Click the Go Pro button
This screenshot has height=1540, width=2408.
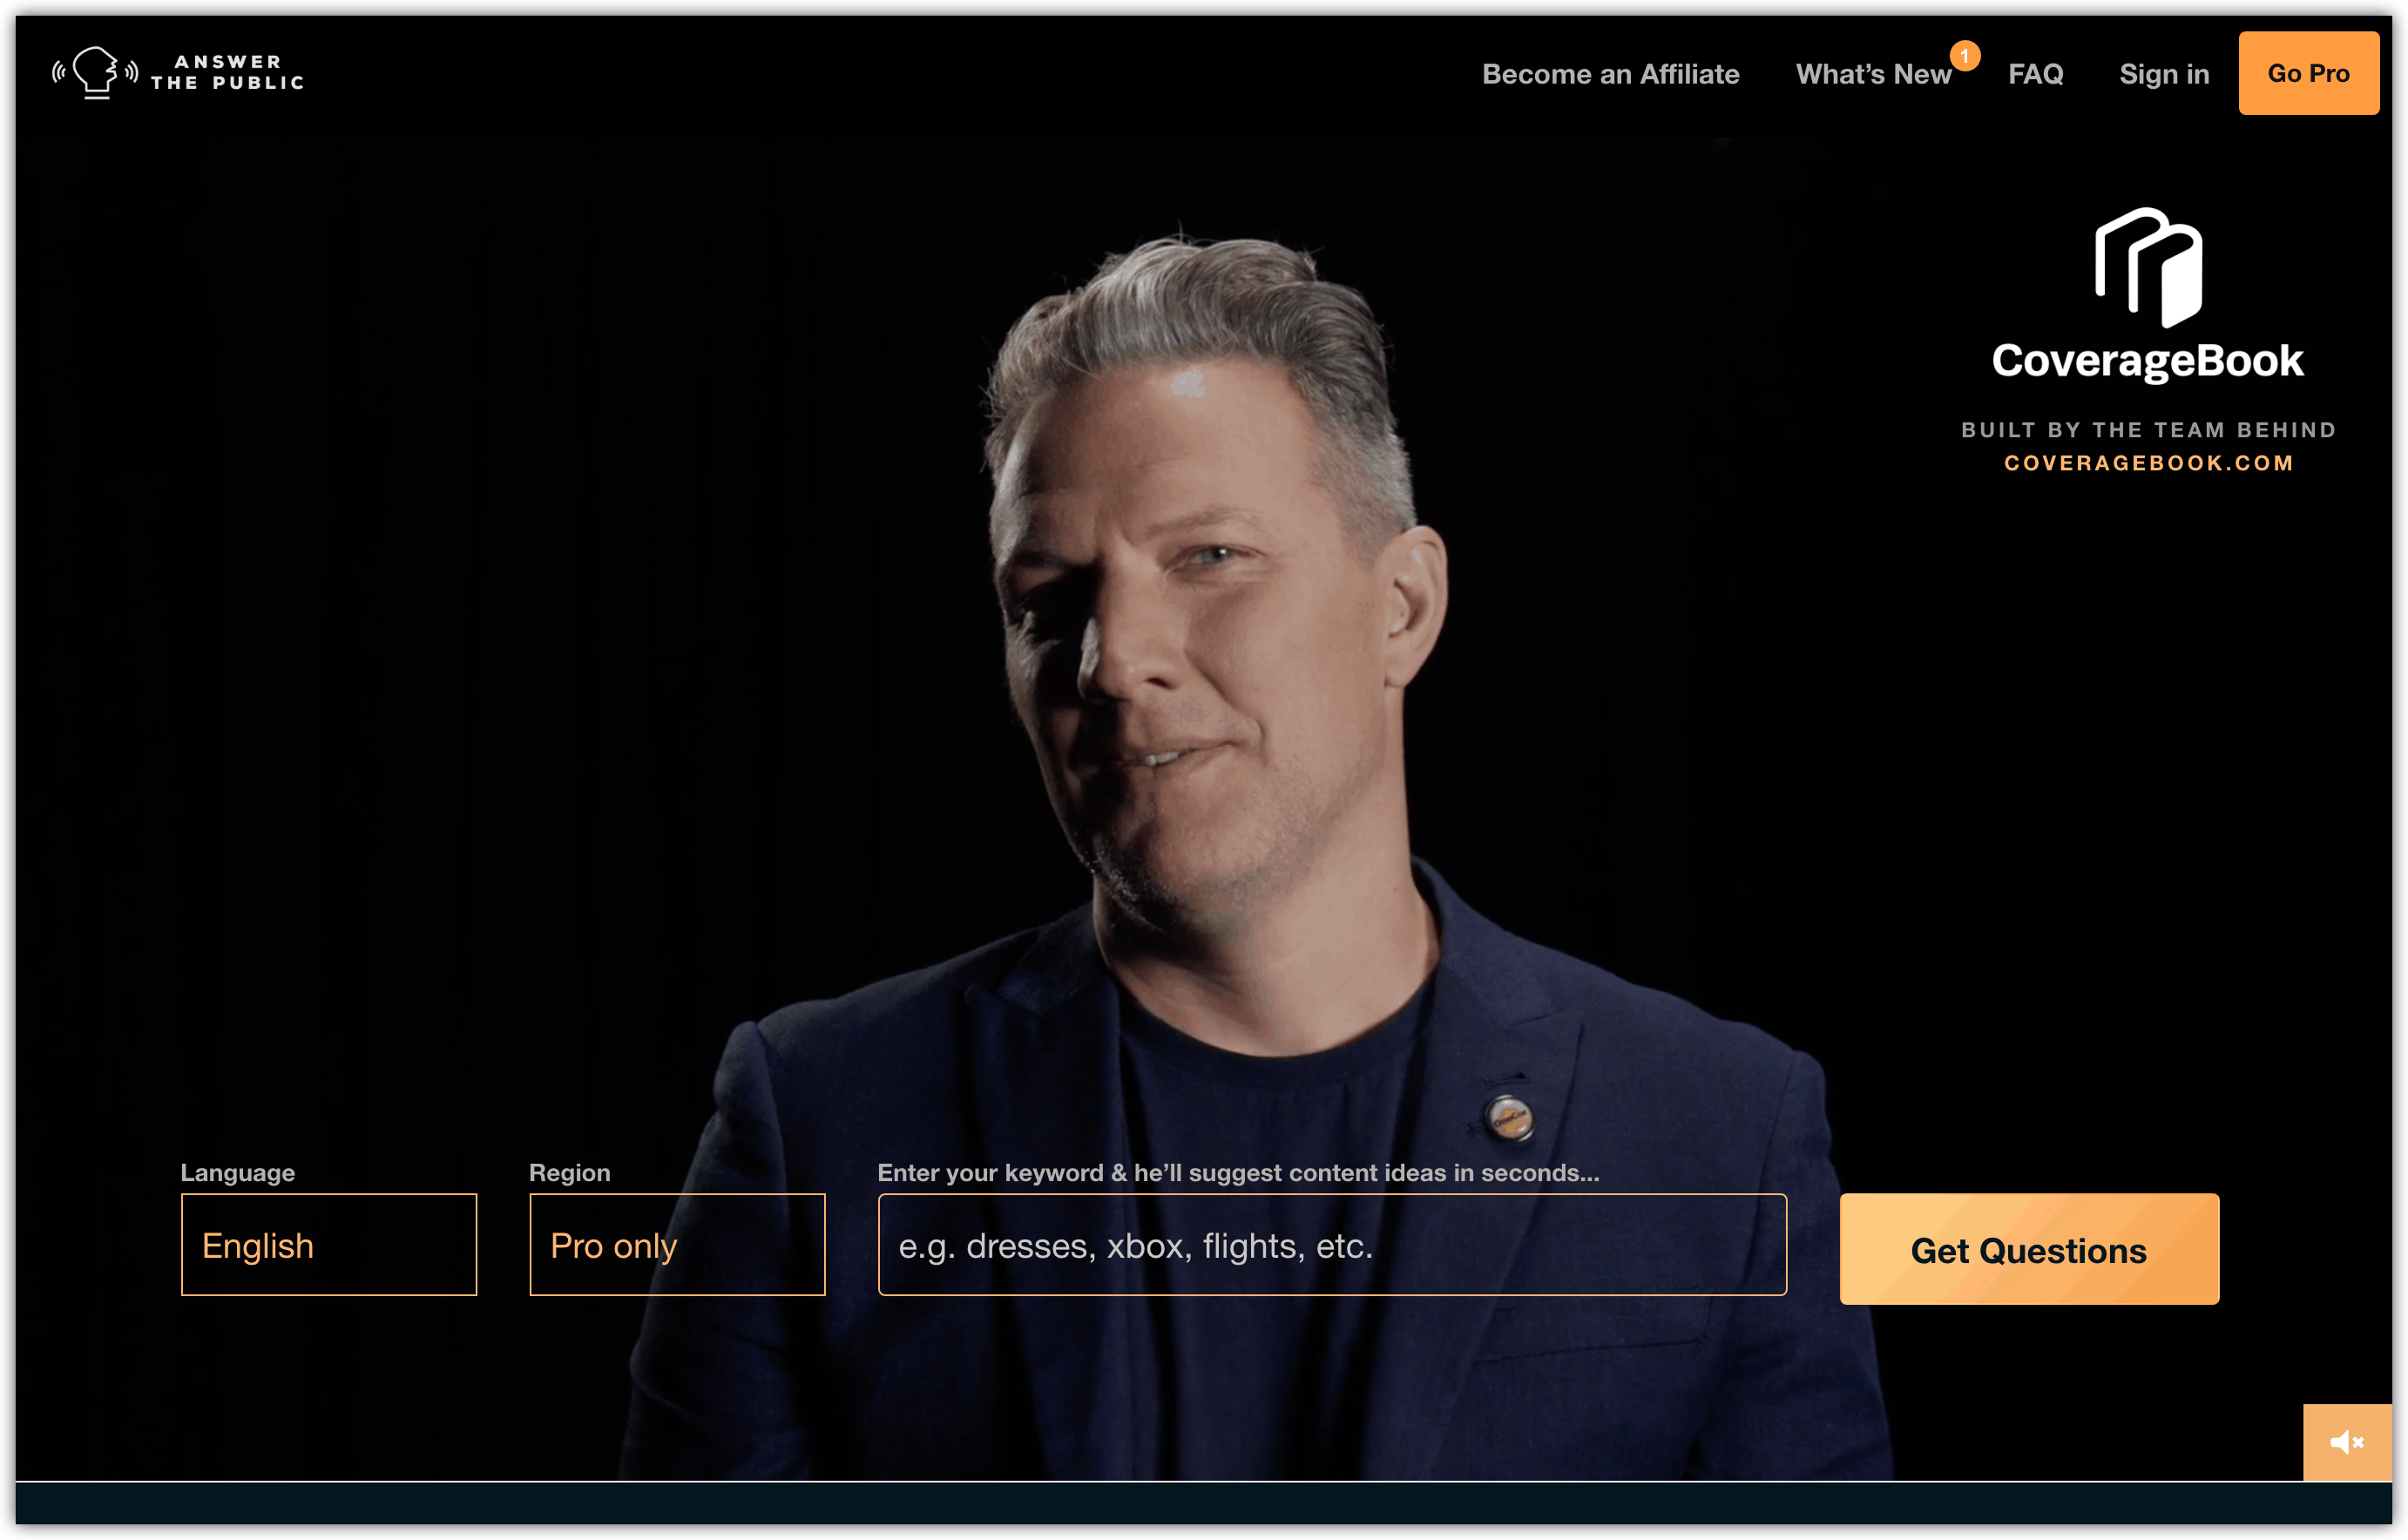click(x=2308, y=73)
